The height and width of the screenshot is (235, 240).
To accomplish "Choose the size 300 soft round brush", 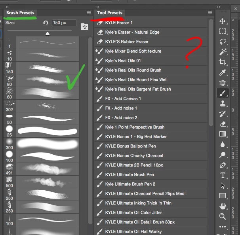I will [x=41, y=144].
